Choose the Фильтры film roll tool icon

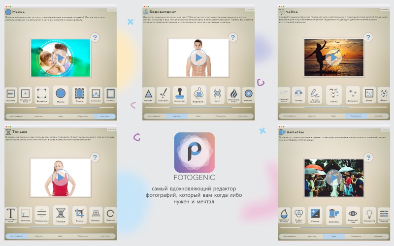click(334, 215)
